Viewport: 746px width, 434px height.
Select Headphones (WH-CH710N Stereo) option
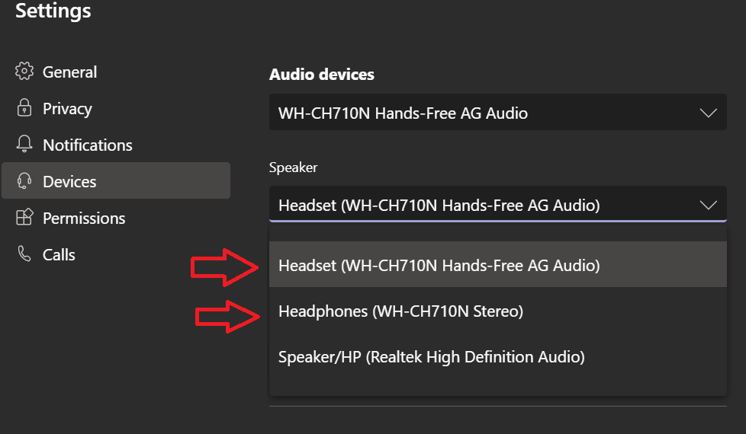click(497, 311)
